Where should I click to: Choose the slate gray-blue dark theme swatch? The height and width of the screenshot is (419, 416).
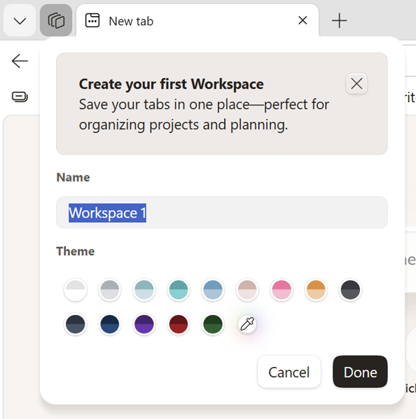75,324
